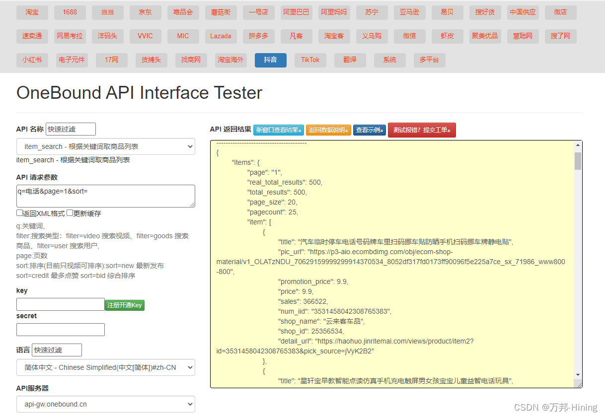This screenshot has width=605, height=417.
Task: Focus the API 名称 quick filter field
Action: point(71,129)
